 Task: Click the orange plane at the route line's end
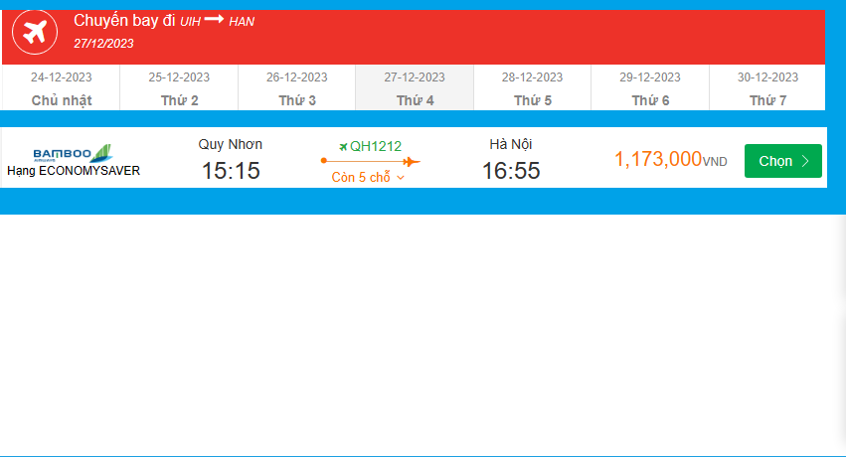412,161
